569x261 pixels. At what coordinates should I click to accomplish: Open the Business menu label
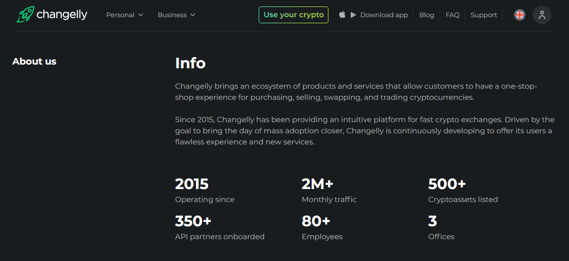click(172, 15)
